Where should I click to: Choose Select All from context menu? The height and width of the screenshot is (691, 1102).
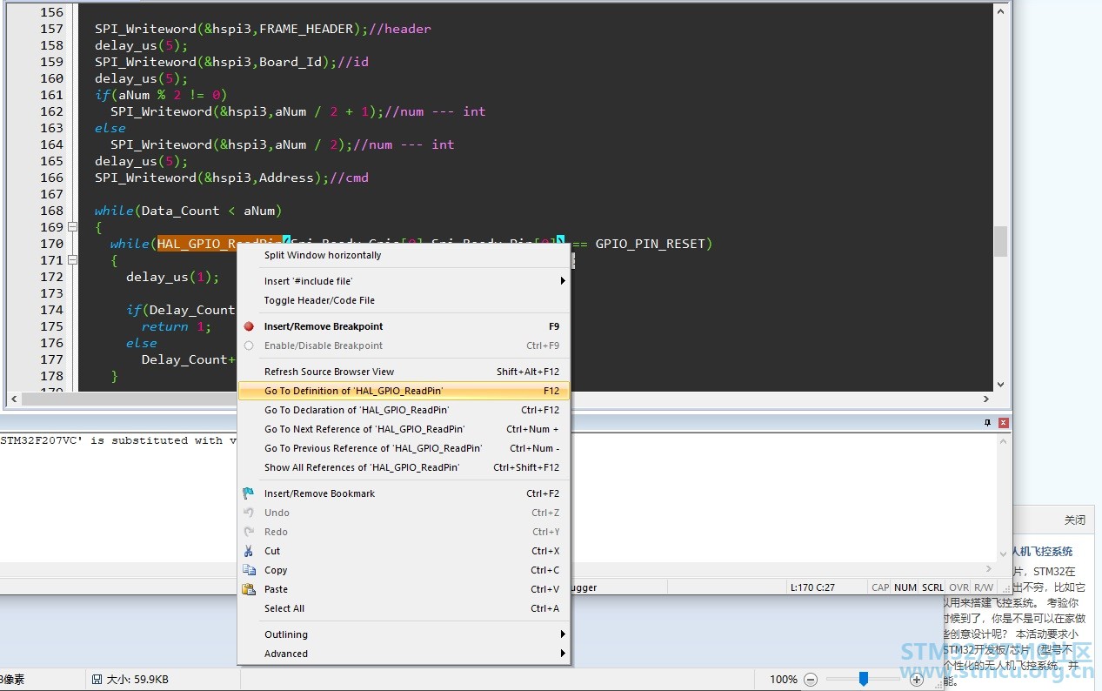404,608
